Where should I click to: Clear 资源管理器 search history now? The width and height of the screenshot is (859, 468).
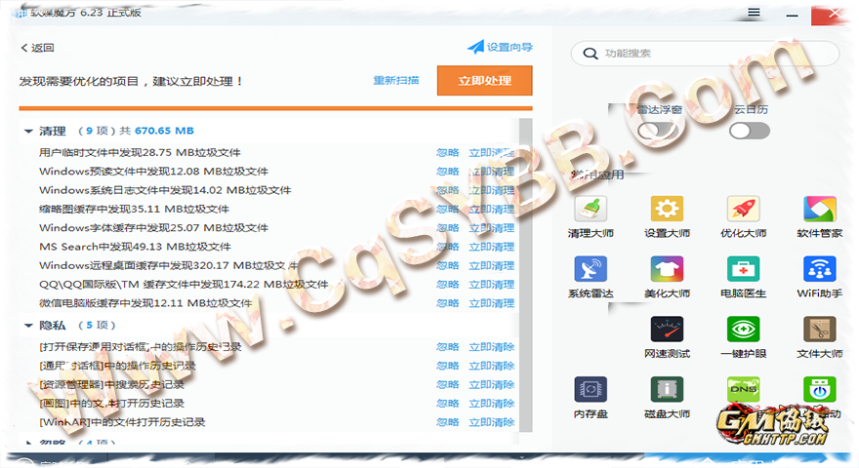pos(491,385)
